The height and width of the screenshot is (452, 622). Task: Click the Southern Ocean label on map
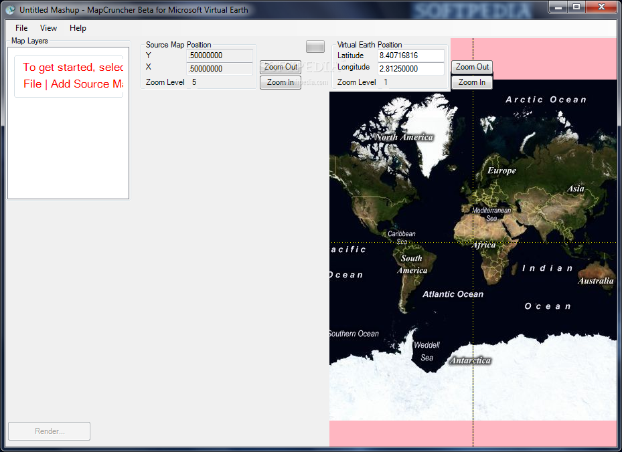pos(354,334)
